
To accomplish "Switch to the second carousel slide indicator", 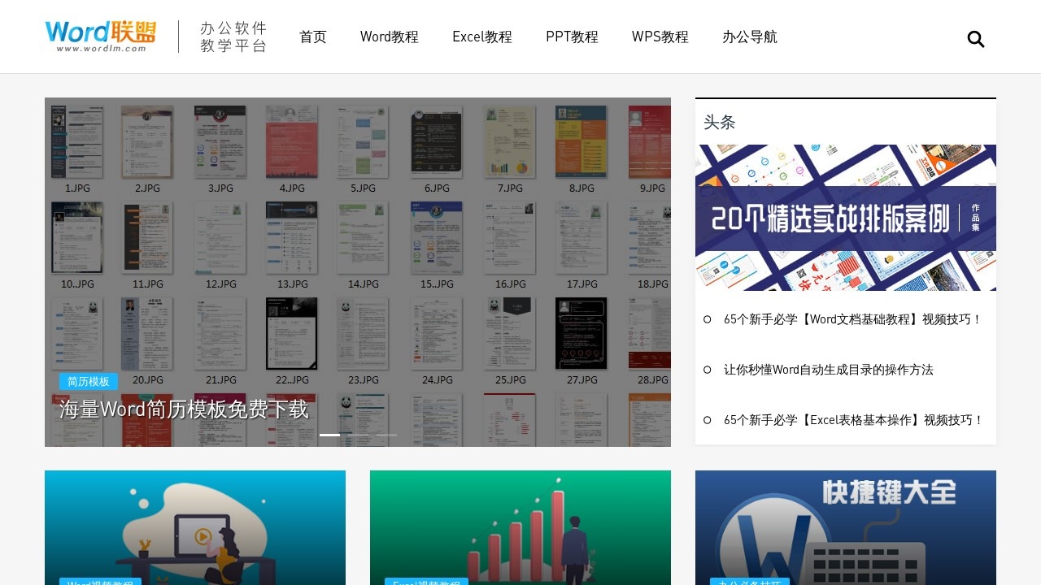I will pos(358,435).
